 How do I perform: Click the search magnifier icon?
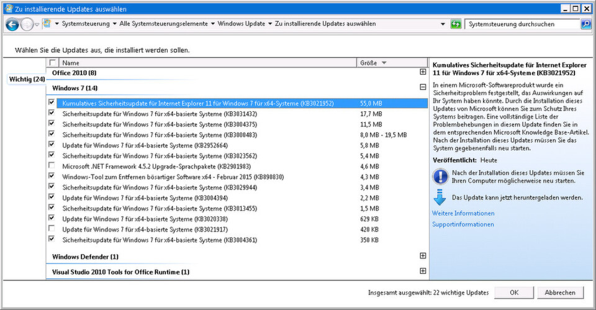pos(585,24)
